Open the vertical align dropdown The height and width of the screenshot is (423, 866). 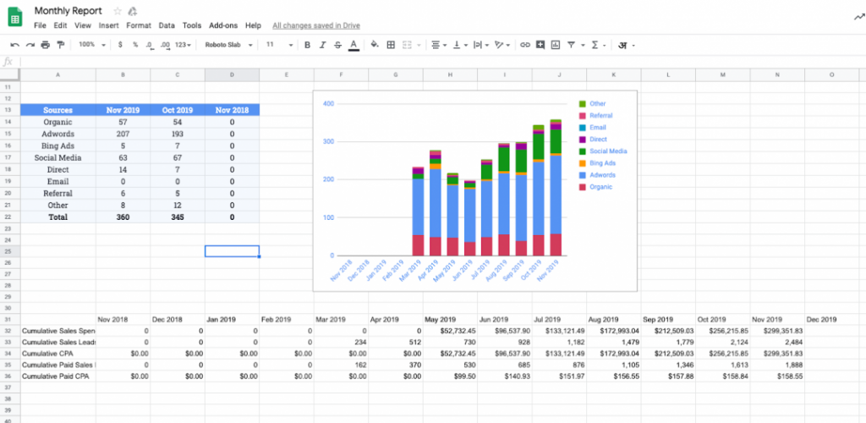point(460,45)
